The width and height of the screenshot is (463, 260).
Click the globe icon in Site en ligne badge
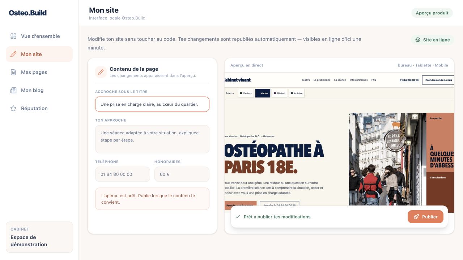[x=418, y=40]
